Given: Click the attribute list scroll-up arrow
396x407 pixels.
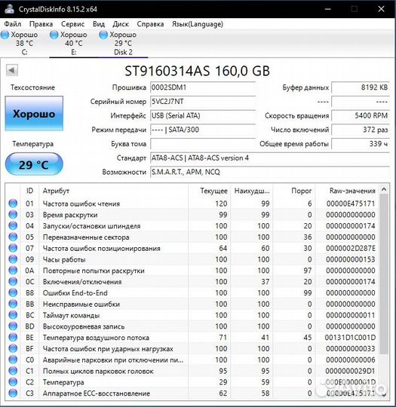Looking at the screenshot, I should click(x=384, y=189).
